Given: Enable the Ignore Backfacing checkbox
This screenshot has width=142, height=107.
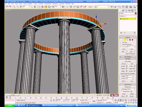Looking at the screenshot, I should tap(121, 44).
